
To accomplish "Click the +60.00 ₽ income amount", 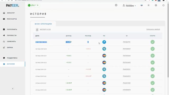I will pyautogui.click(x=69, y=83).
